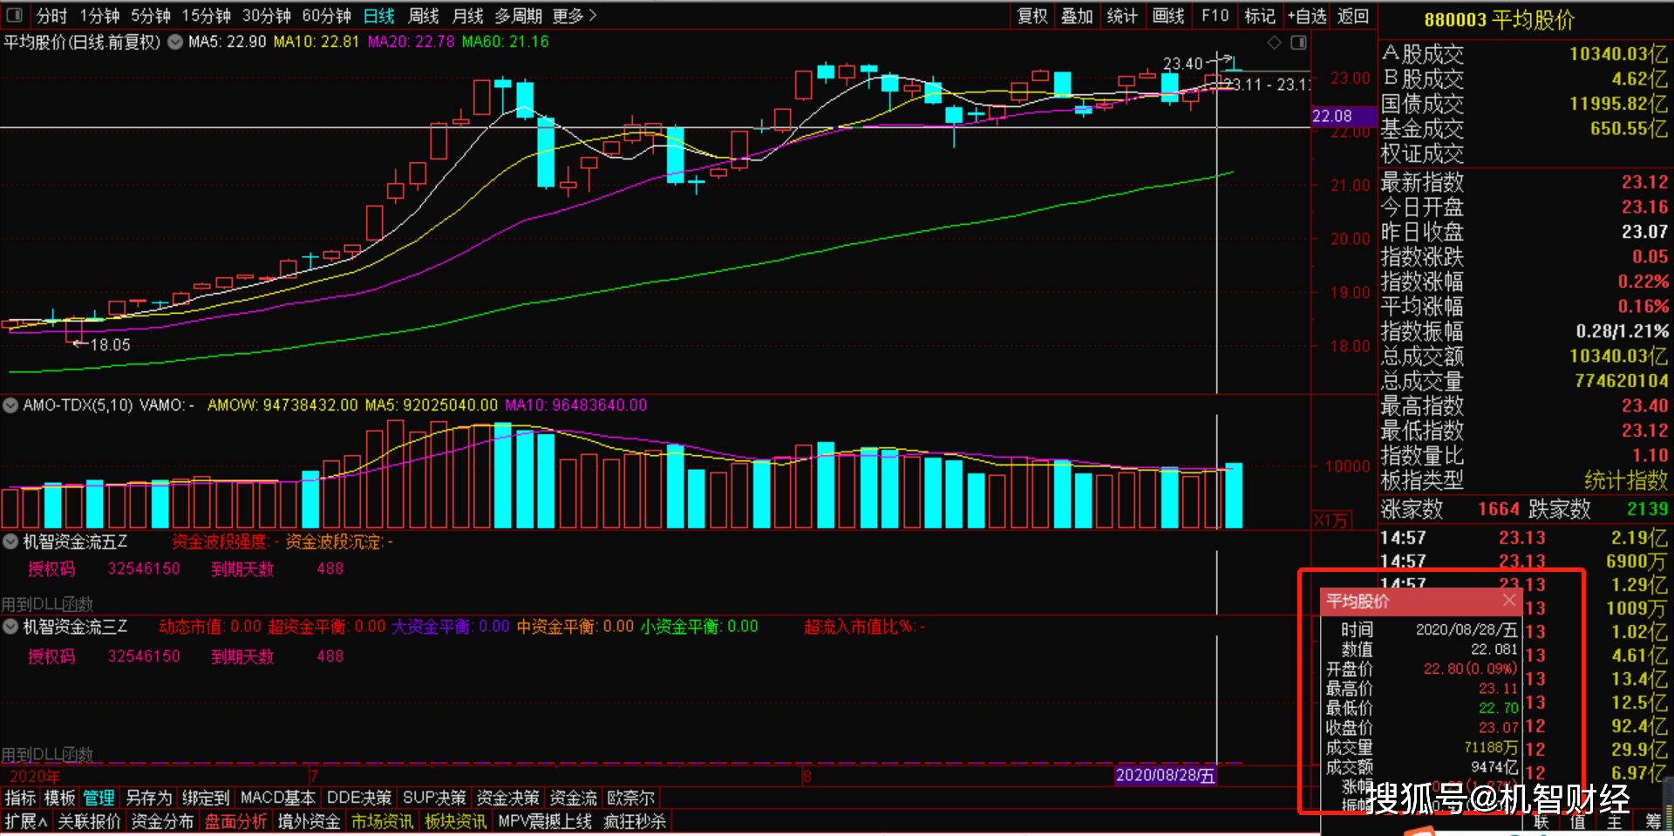Select the 60分钟 period

(327, 16)
